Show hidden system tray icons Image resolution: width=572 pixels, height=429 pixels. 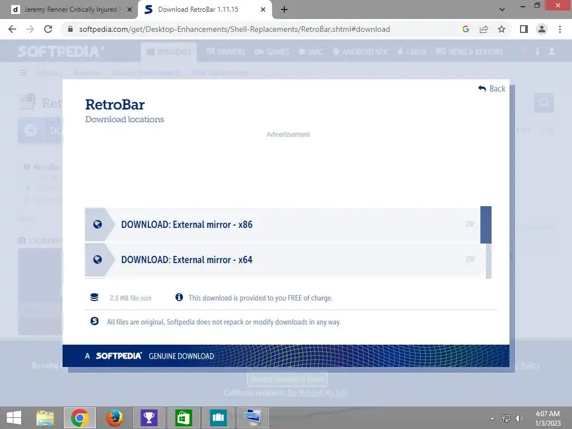(493, 418)
